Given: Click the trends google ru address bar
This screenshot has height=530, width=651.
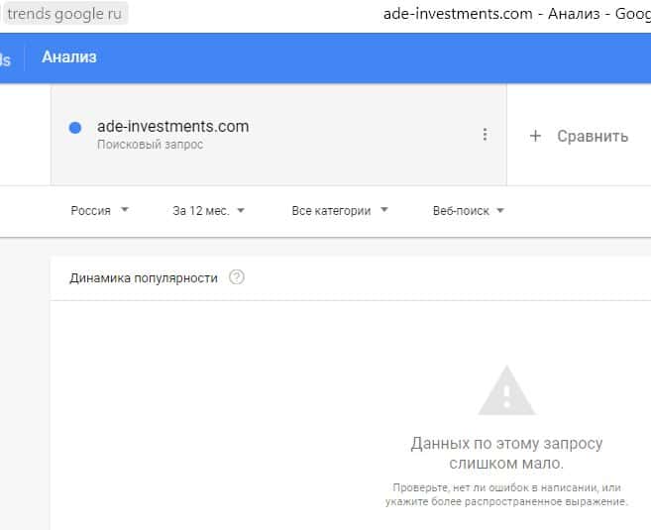Looking at the screenshot, I should 64,14.
